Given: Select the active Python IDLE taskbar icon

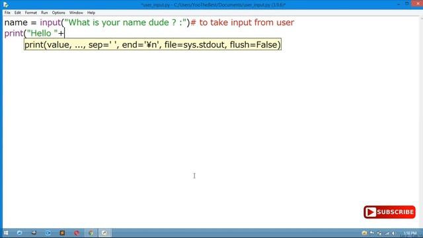Looking at the screenshot, I should click(x=104, y=233).
